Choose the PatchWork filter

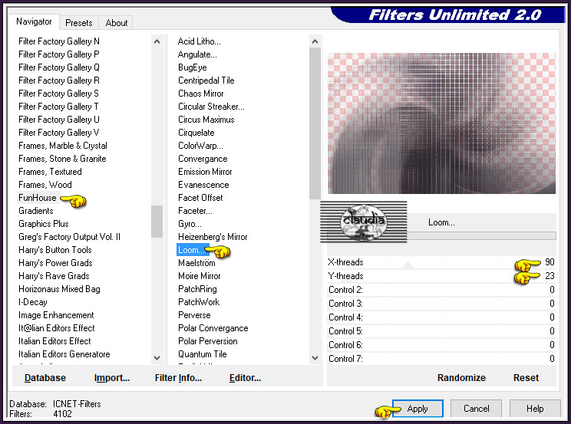tap(199, 302)
